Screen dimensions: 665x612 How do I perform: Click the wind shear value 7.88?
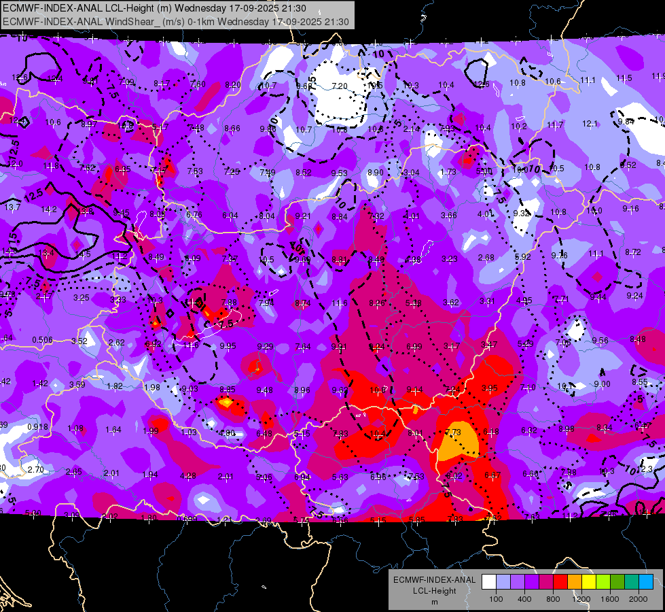pos(229,303)
